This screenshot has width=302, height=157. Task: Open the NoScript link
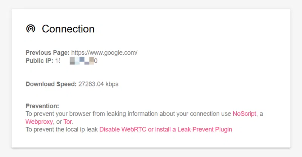(244, 114)
